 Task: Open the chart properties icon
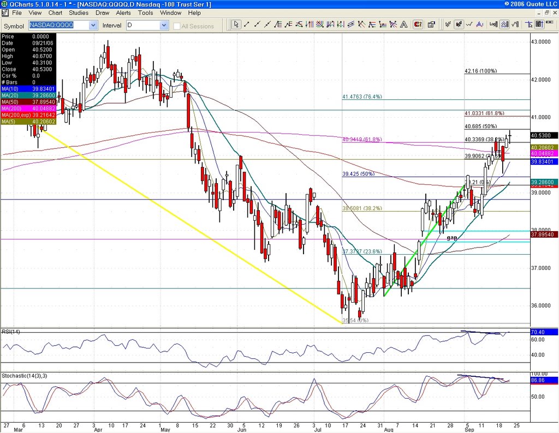431,25
